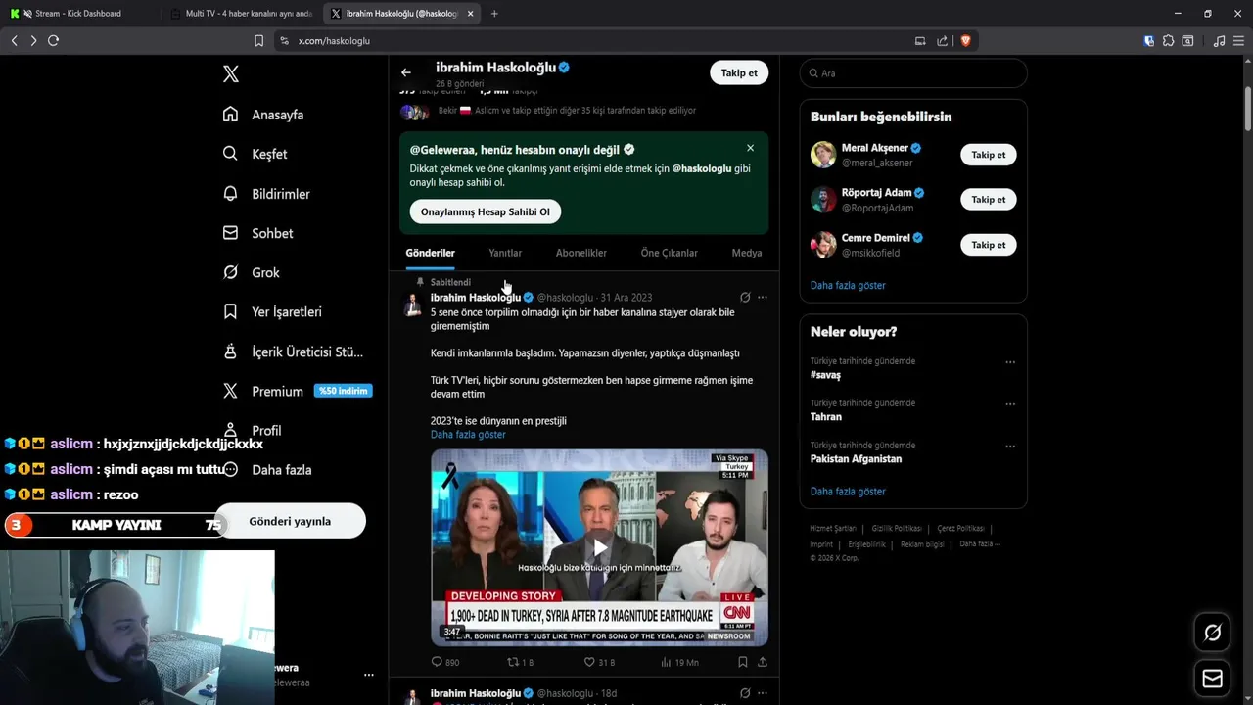1253x705 pixels.
Task: Bookmark this page in address bar
Action: pyautogui.click(x=258, y=40)
